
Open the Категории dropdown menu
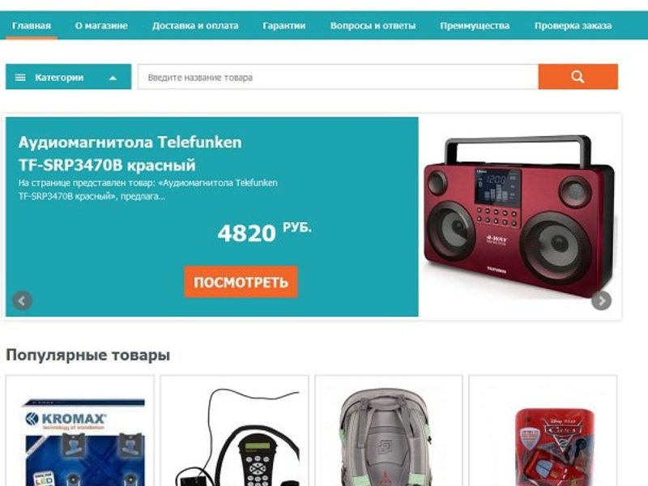pos(68,77)
